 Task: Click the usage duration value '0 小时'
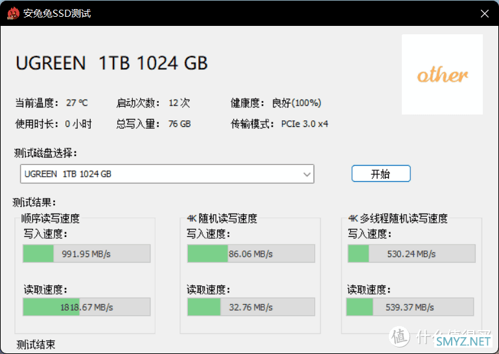point(78,124)
